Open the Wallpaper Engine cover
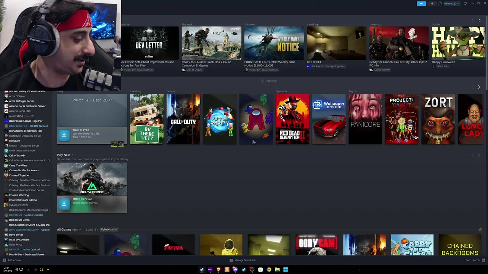The height and width of the screenshot is (274, 488). 329,119
